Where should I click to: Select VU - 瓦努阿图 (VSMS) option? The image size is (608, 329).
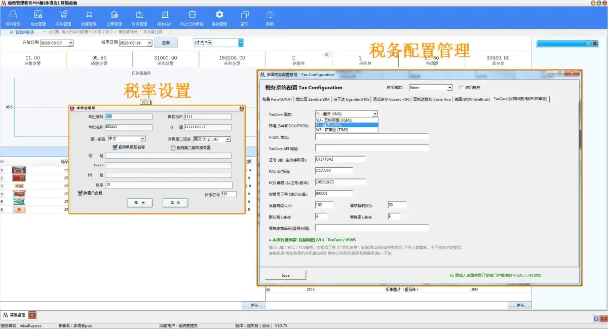(x=346, y=120)
